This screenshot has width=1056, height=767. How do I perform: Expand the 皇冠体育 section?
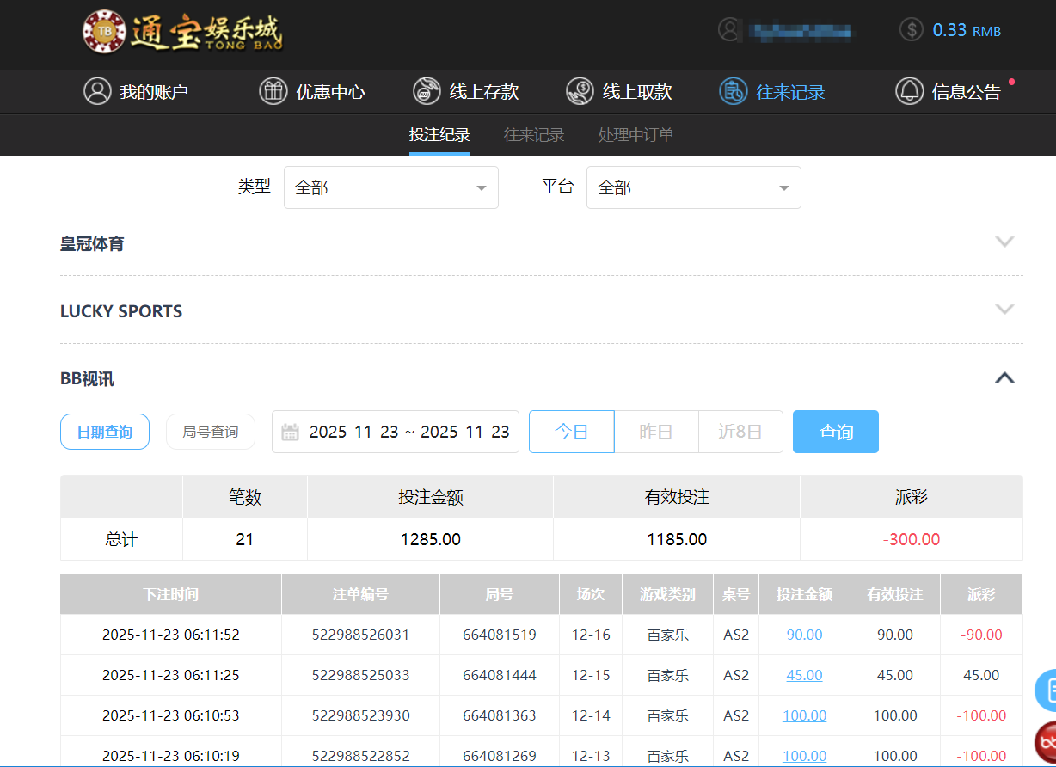tap(1004, 242)
